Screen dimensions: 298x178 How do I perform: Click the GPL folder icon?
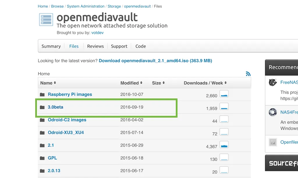coord(42,158)
